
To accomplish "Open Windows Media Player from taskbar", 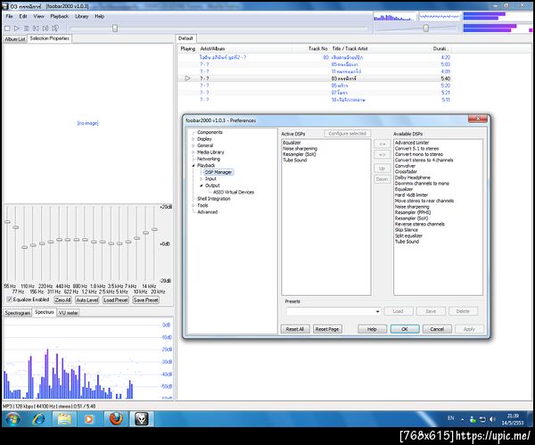I will pos(88,419).
